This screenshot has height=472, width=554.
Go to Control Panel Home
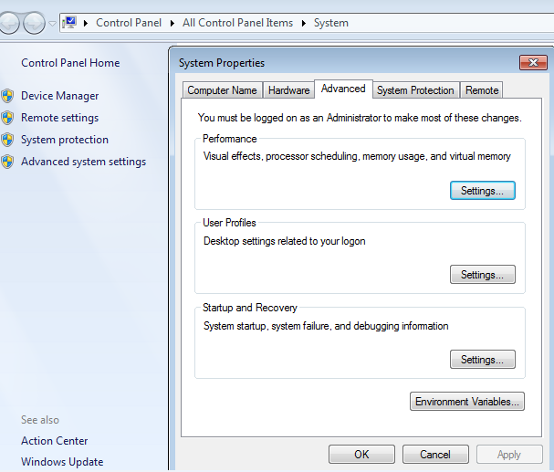coord(70,63)
